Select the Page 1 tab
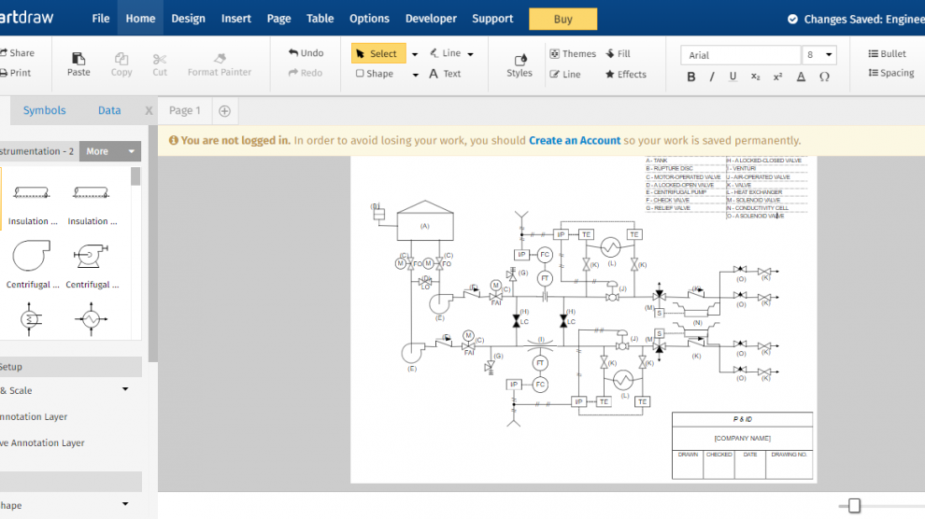Screen dimensions: 925x519 click(x=185, y=110)
